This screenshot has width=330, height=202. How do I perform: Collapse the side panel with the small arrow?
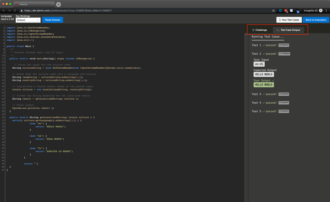click(245, 34)
